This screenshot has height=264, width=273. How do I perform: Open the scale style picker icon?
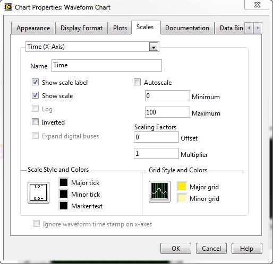pyautogui.click(x=38, y=192)
